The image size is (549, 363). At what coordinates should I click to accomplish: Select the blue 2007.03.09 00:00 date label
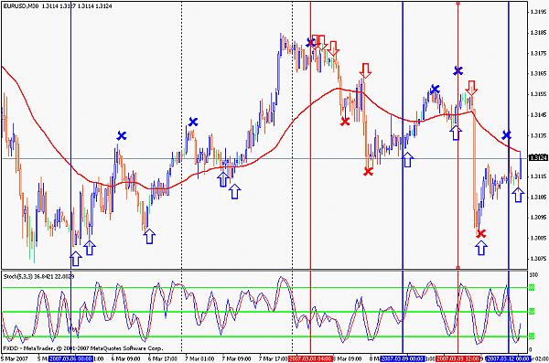point(403,358)
